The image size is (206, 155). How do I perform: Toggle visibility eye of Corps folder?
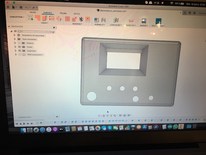click(x=19, y=47)
